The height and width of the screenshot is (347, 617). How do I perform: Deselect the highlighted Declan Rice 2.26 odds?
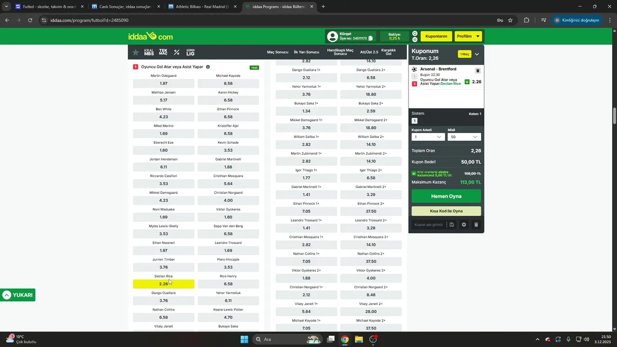coord(163,284)
